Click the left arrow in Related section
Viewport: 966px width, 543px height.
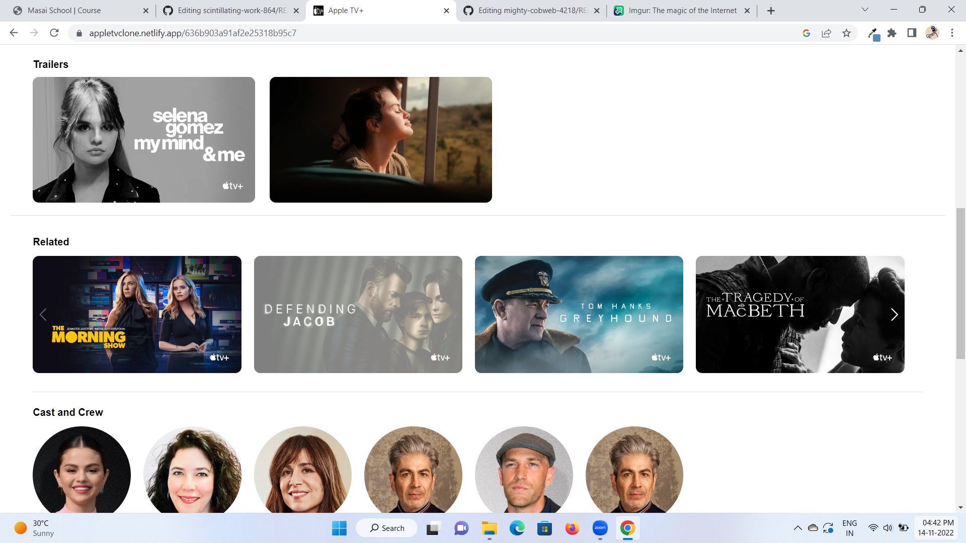click(42, 314)
